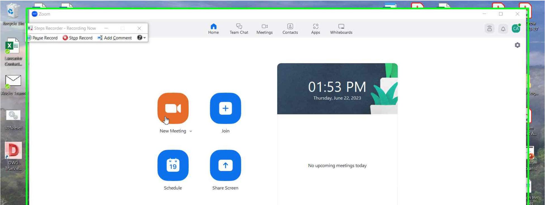Click the 'New Meeting' label text
Image resolution: width=545 pixels, height=205 pixels.
coord(173,131)
